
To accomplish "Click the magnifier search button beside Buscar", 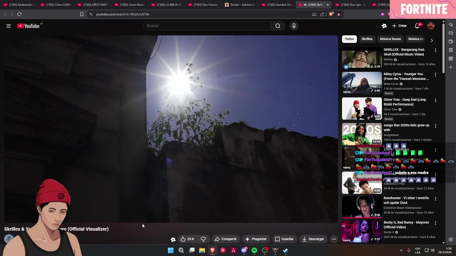I will [278, 26].
